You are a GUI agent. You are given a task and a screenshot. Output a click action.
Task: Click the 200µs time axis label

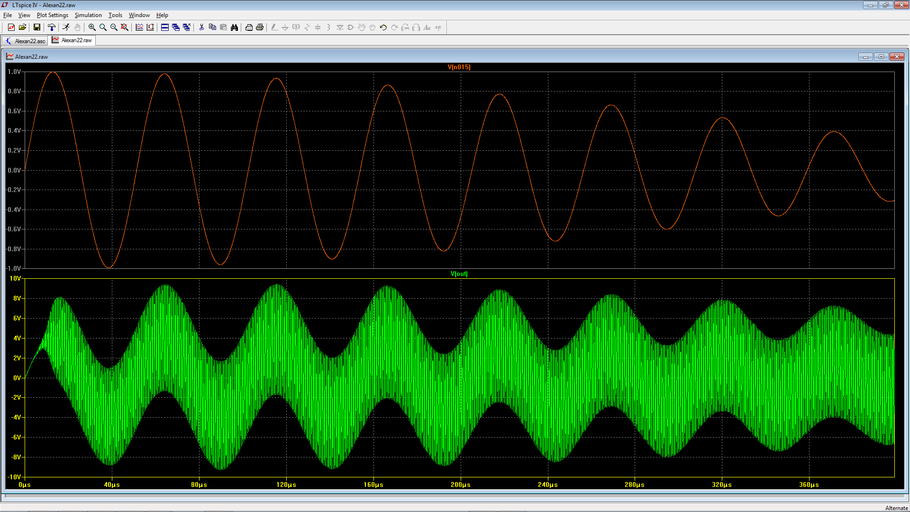(460, 485)
